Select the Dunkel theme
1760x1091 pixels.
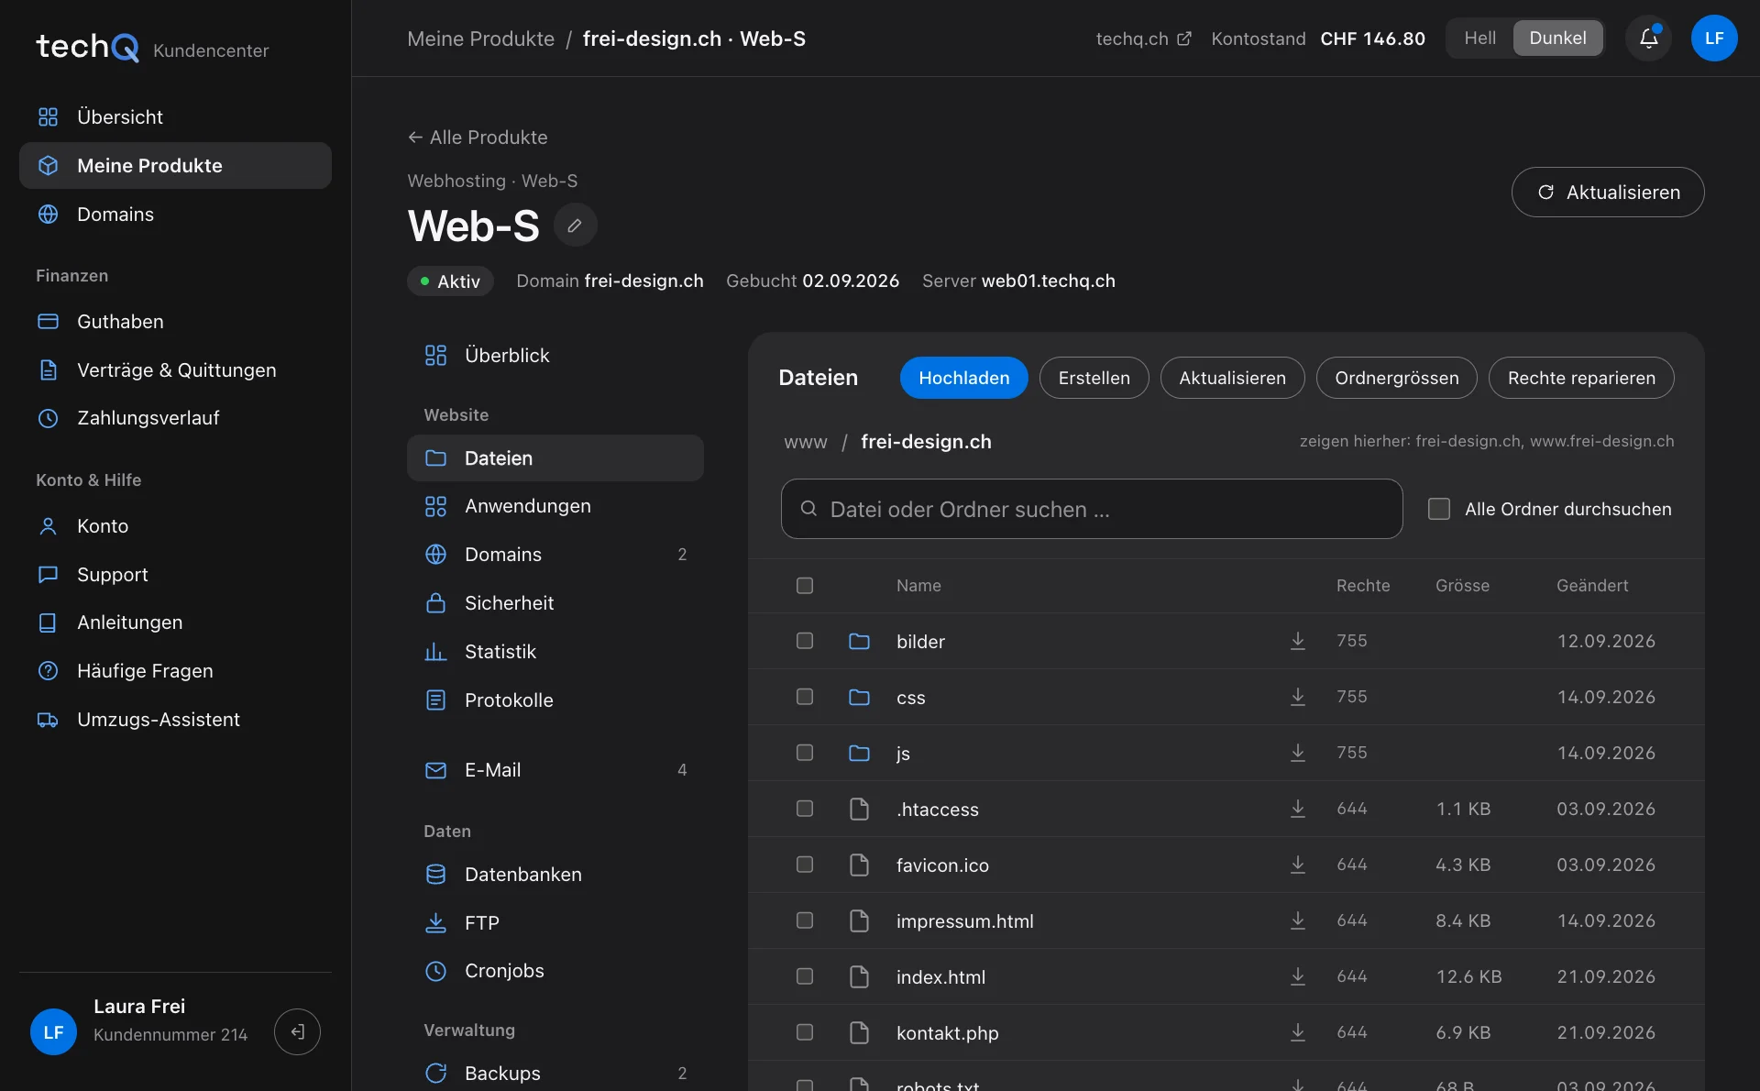[1557, 39]
